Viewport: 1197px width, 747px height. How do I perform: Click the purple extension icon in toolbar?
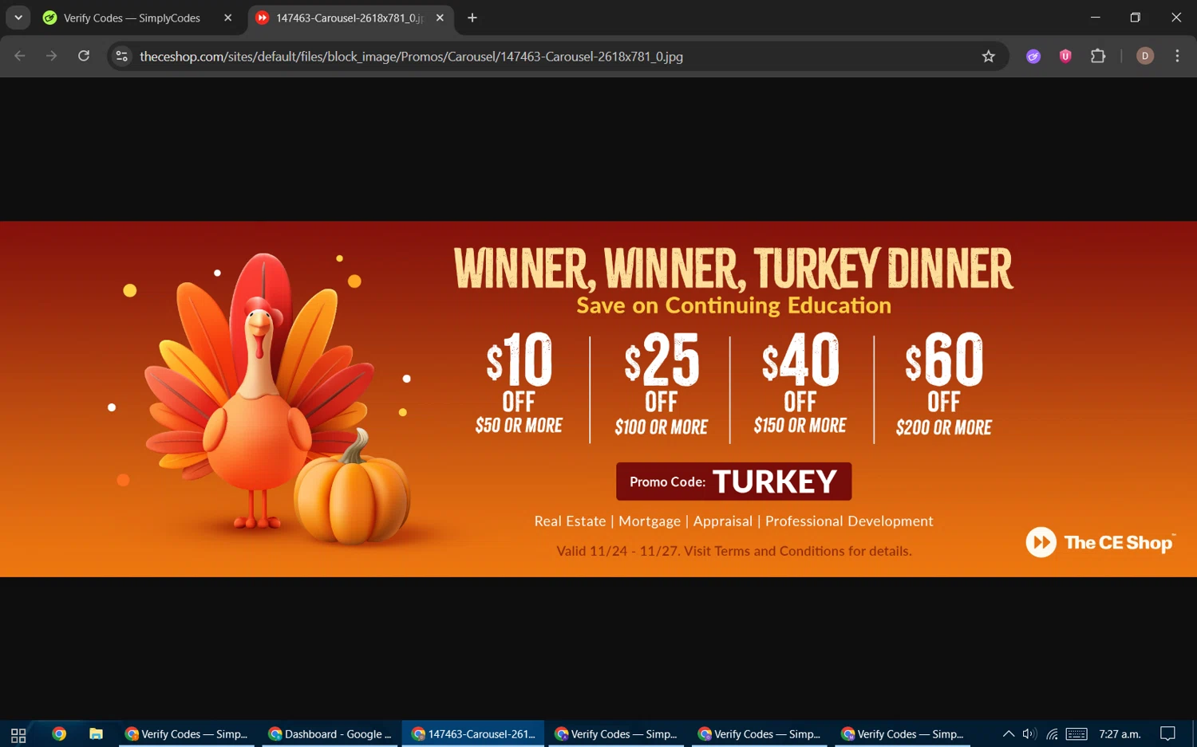1033,56
